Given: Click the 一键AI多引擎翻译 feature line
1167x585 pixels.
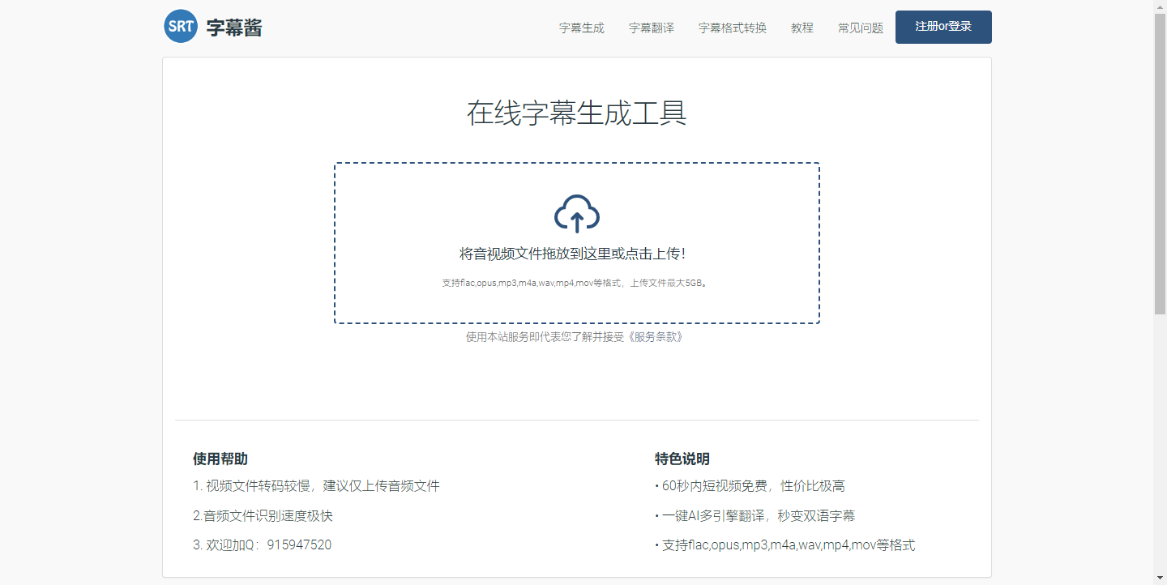Looking at the screenshot, I should tap(754, 515).
